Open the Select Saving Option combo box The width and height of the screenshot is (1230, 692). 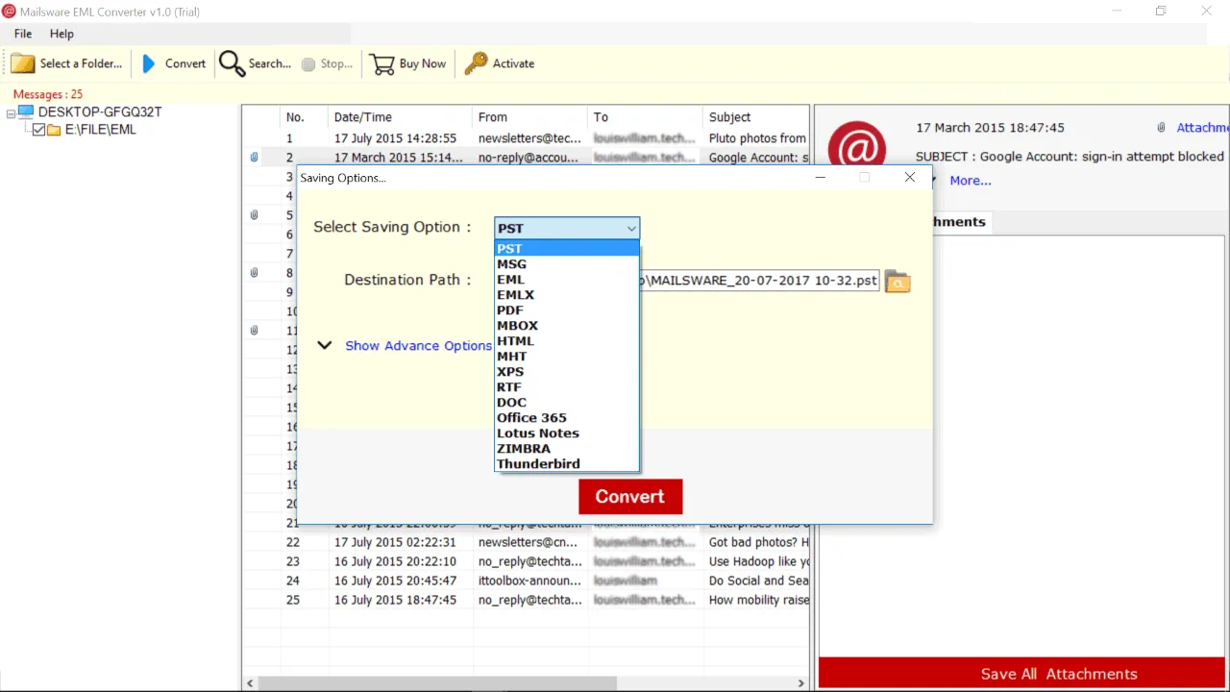click(x=567, y=228)
